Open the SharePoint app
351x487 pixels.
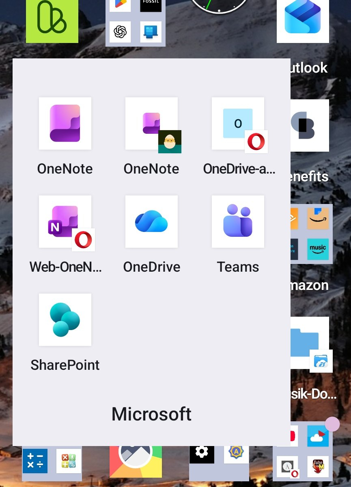(x=65, y=319)
